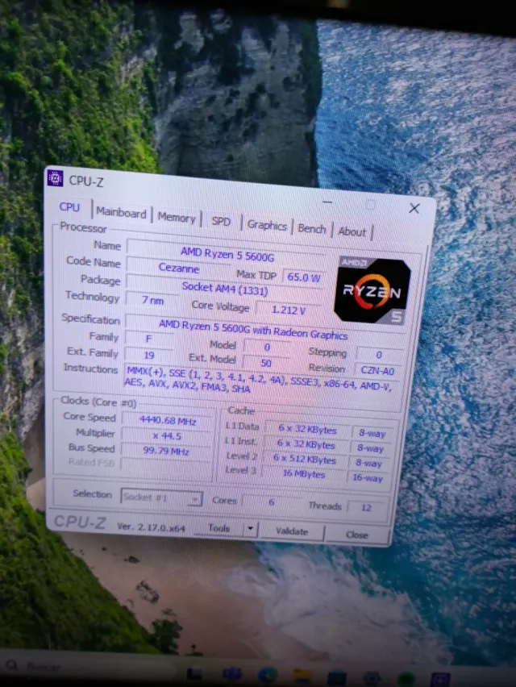Open Microsoft Edge from the taskbar
This screenshot has width=516, height=687.
point(267,675)
